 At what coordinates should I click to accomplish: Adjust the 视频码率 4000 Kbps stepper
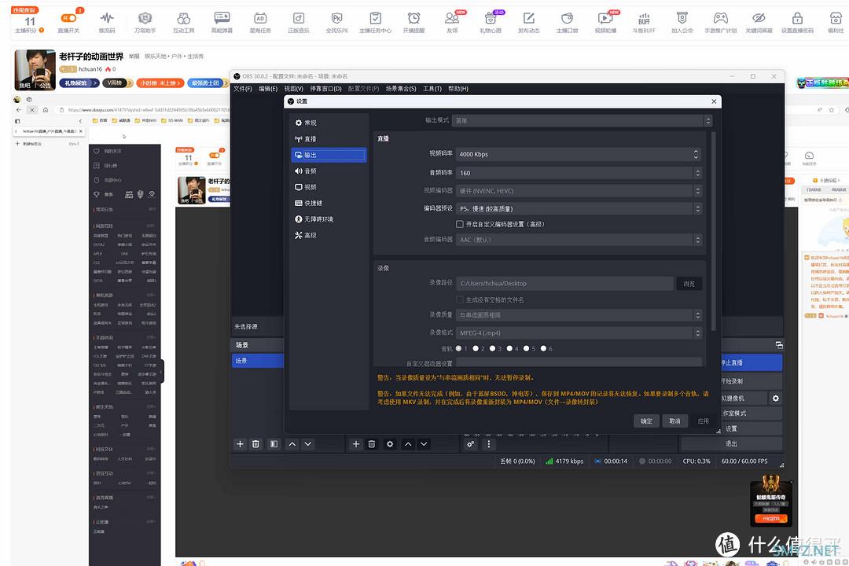[x=696, y=154]
